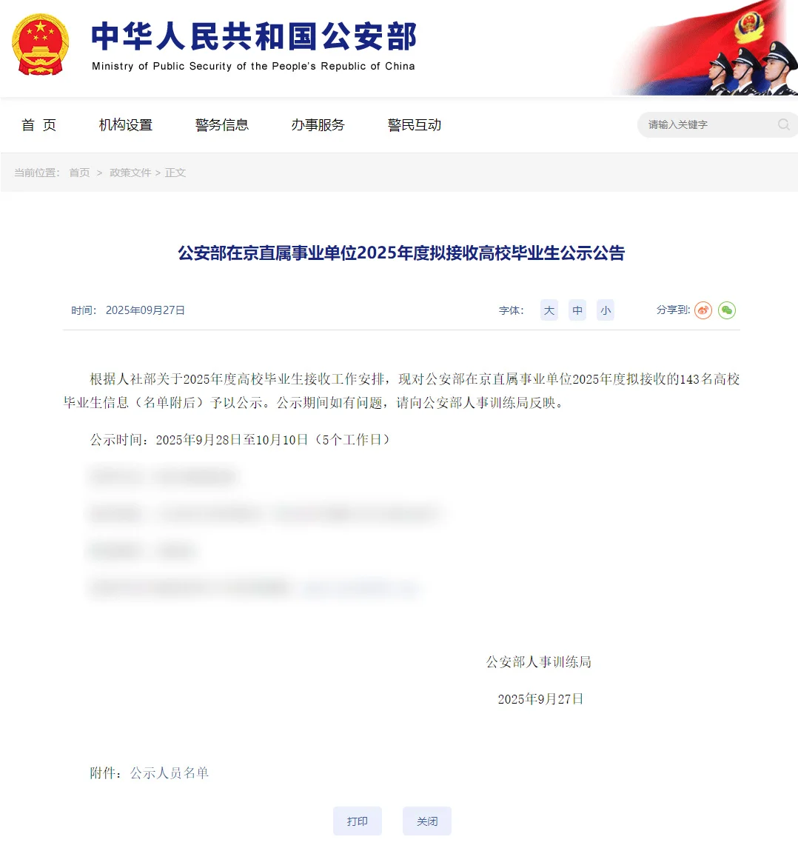798x851 pixels.
Task: Set font size to small (小)
Action: 606,310
